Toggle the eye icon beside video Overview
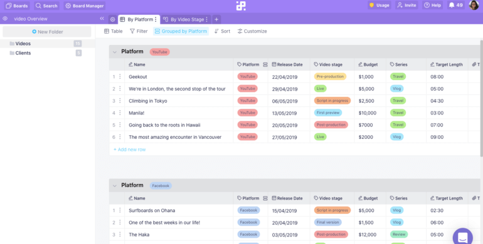The image size is (483, 244). 5,19
